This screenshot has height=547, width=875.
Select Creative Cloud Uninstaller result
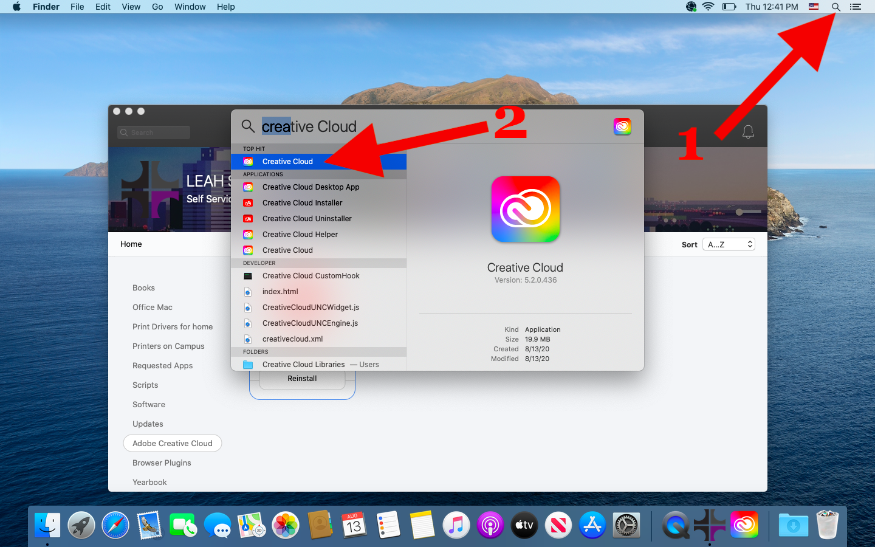tap(318, 219)
